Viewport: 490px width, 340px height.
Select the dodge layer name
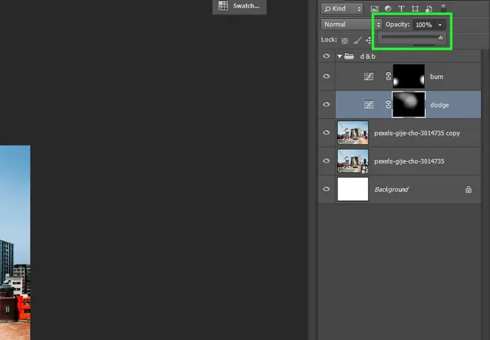(x=440, y=105)
